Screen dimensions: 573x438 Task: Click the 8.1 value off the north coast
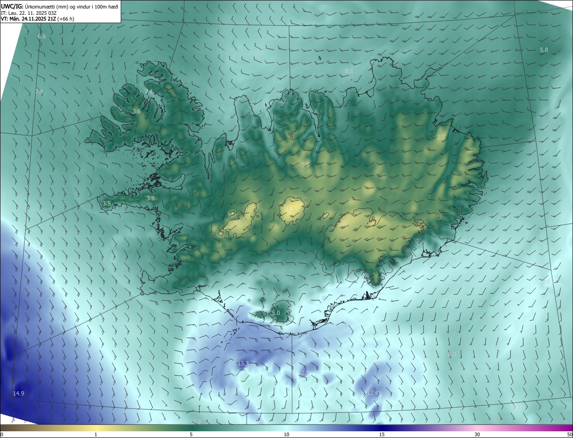[349, 71]
